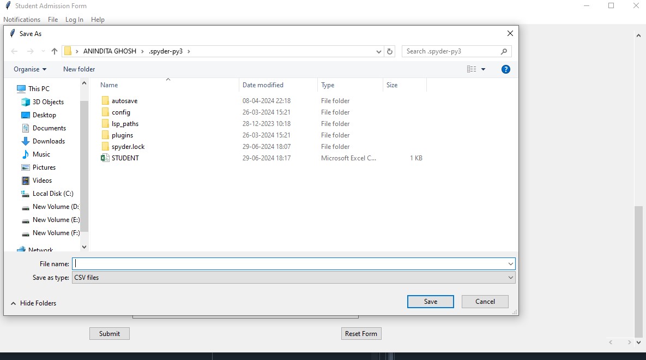Viewport: 646px width, 360px height.
Task: Click the Save button
Action: point(430,302)
